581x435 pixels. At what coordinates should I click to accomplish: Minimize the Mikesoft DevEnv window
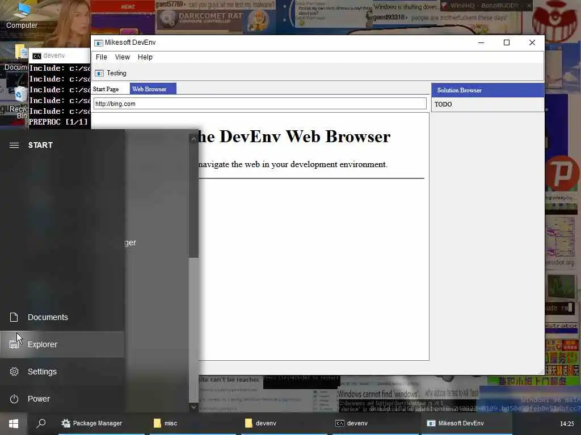(x=481, y=42)
